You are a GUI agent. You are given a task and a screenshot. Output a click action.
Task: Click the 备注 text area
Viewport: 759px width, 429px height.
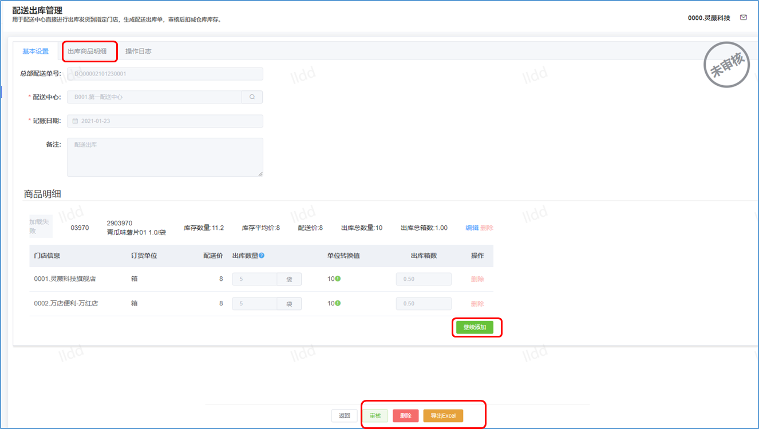[x=165, y=157]
